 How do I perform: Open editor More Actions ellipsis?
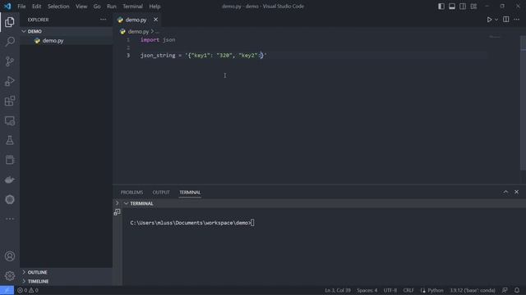pos(517,20)
